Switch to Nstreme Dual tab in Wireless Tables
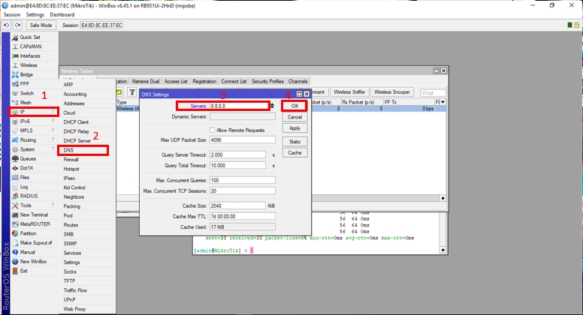Viewport: 583px width, 315px height. coord(146,81)
